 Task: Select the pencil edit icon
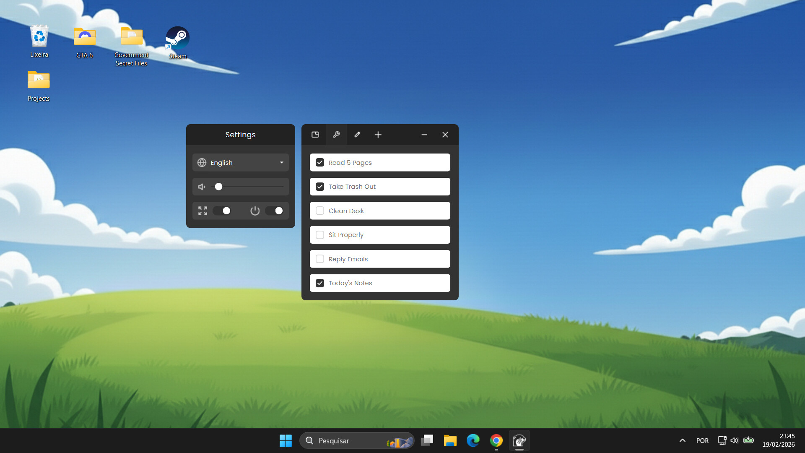pyautogui.click(x=357, y=135)
